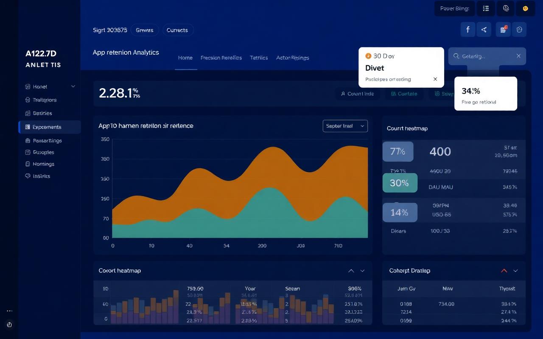Open the Septer Iraal dropdown

[x=345, y=126]
